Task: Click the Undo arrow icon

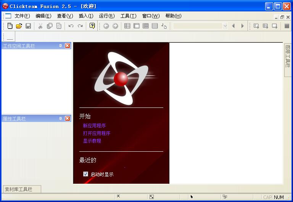Action: (x=71, y=26)
